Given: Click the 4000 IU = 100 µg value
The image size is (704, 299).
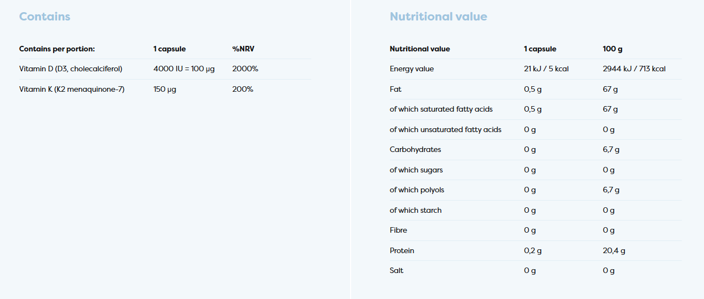Looking at the screenshot, I should [x=184, y=69].
